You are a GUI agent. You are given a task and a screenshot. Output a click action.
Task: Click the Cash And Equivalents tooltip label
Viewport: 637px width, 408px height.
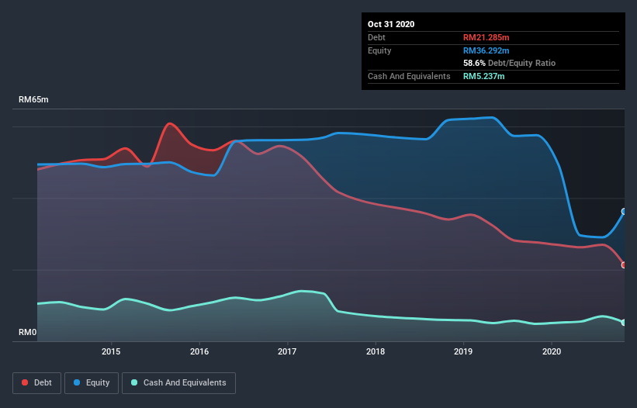tap(409, 76)
